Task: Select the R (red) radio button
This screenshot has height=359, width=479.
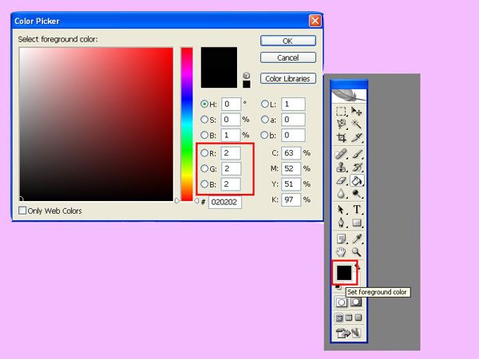Action: (x=204, y=152)
